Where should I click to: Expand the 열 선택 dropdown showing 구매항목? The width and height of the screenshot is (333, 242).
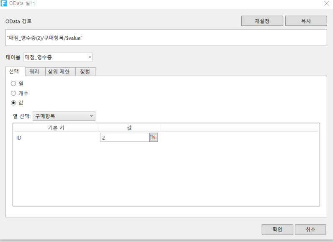pos(64,116)
